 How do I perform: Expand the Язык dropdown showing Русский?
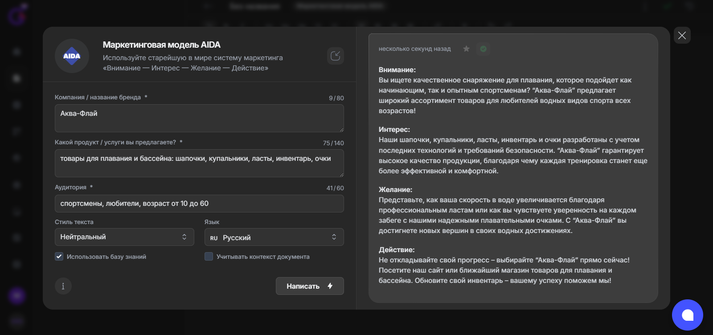274,237
